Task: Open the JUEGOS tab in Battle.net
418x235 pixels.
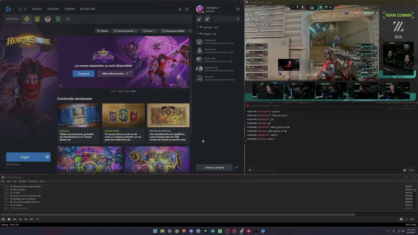Action: point(53,9)
